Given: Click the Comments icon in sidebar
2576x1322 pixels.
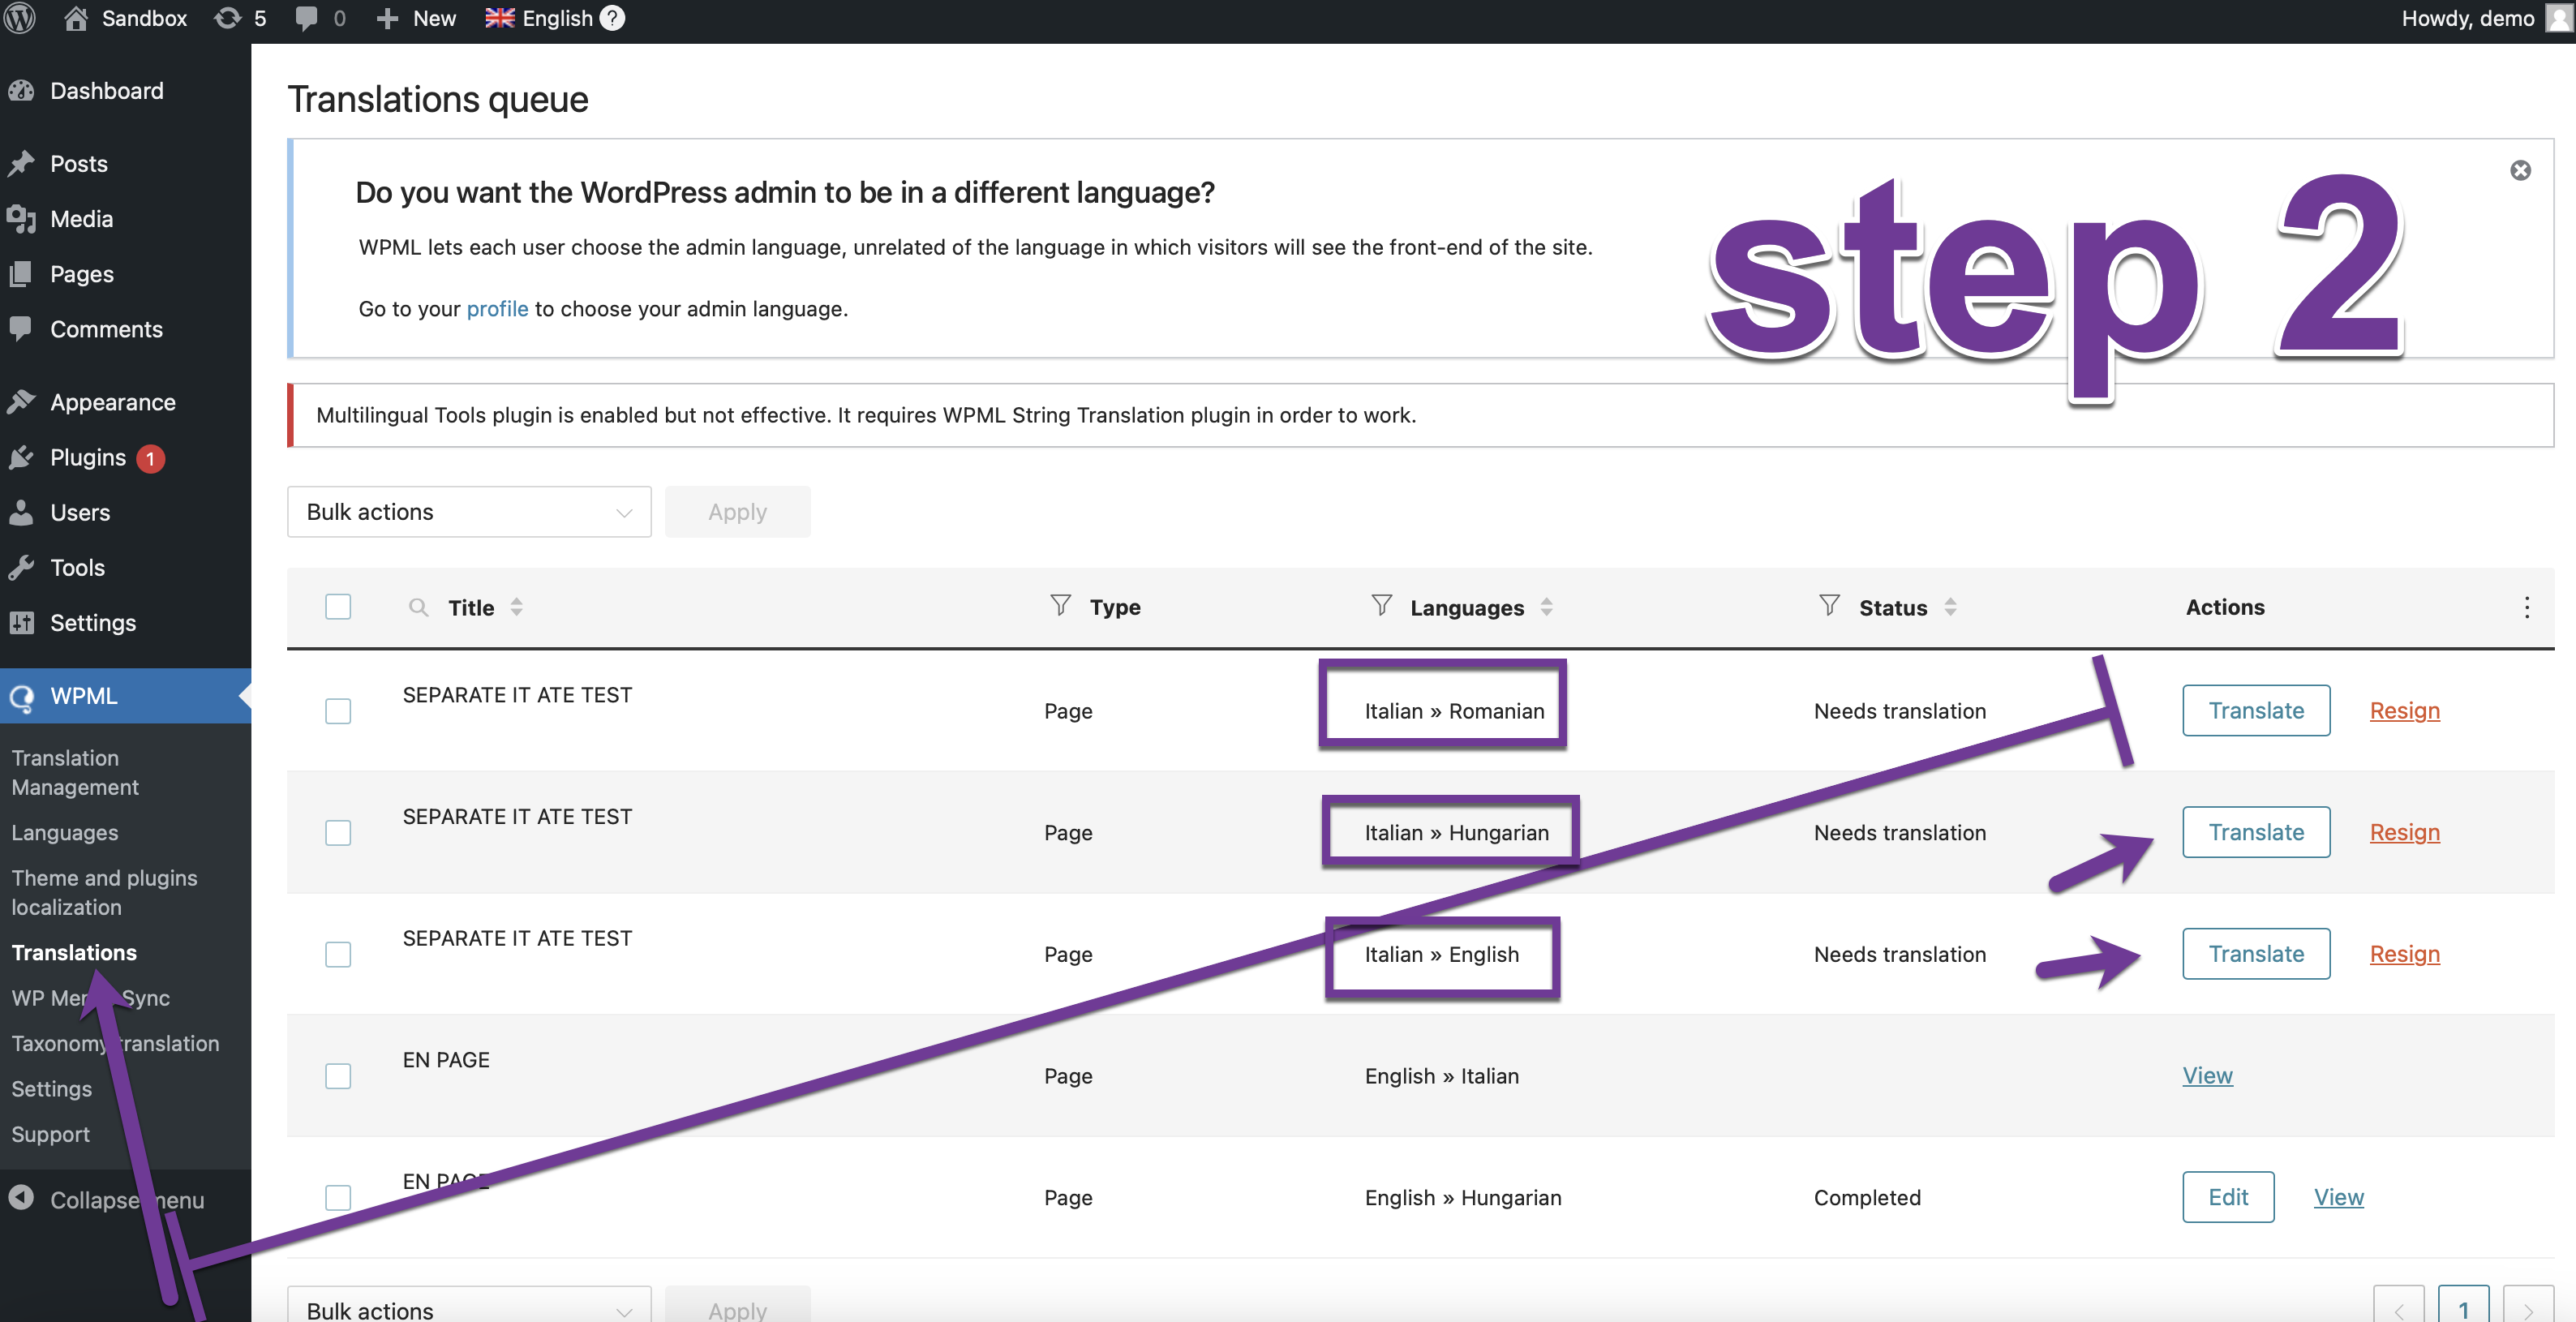Looking at the screenshot, I should point(21,328).
